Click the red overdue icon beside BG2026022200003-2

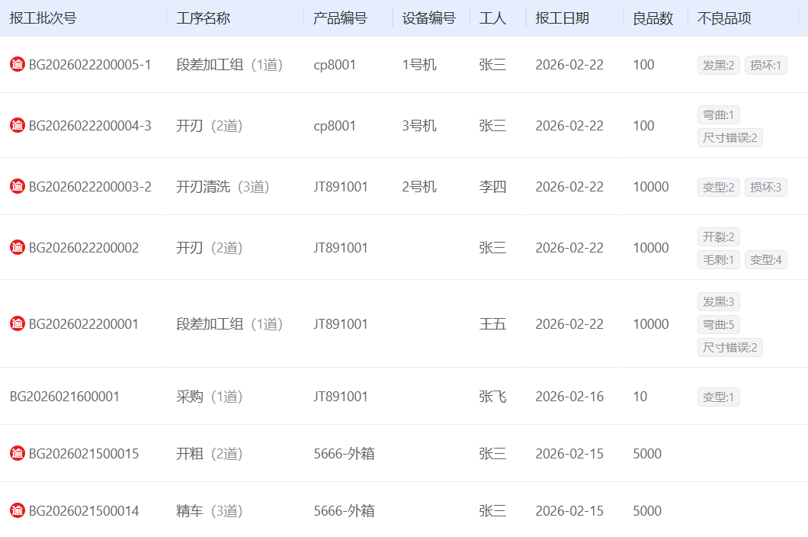pyautogui.click(x=18, y=187)
